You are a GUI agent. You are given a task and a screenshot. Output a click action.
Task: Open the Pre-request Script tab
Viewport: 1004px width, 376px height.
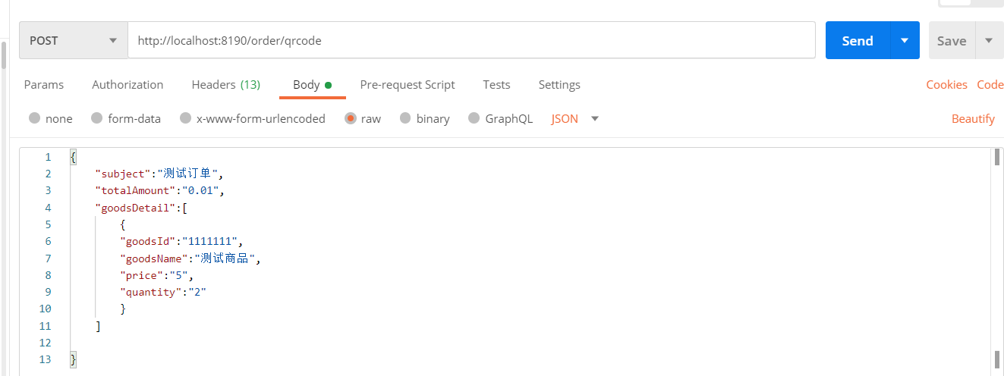(408, 85)
